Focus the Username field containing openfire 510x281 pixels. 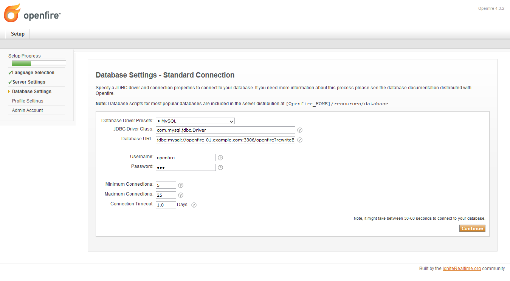click(186, 158)
